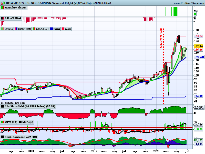Click the semaforo alcista color icon

tap(3, 8)
